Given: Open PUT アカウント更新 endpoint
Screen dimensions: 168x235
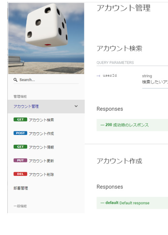Looking at the screenshot, I should (46, 161).
